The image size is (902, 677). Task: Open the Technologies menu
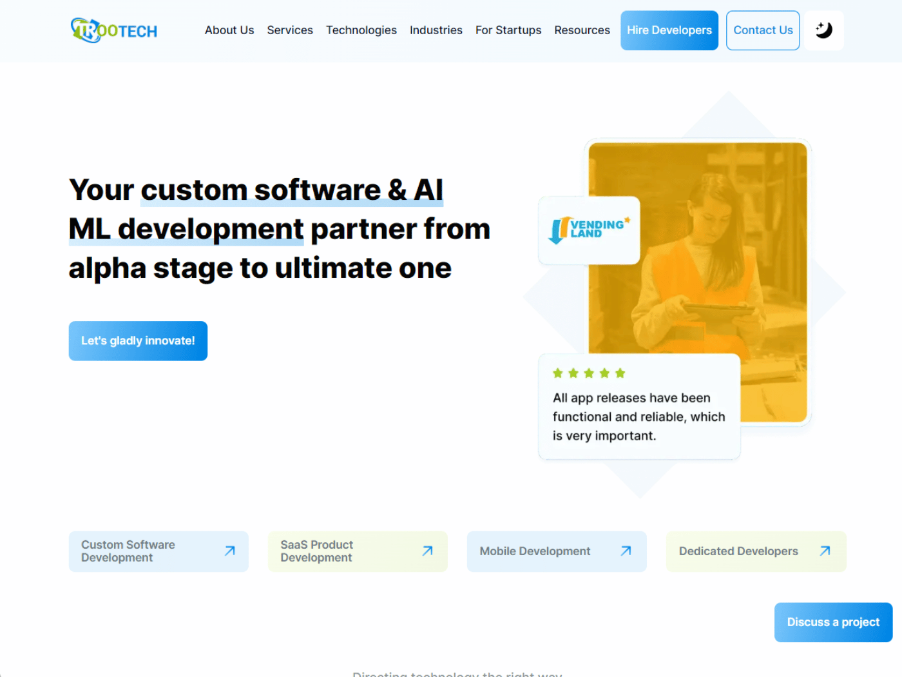tap(361, 30)
